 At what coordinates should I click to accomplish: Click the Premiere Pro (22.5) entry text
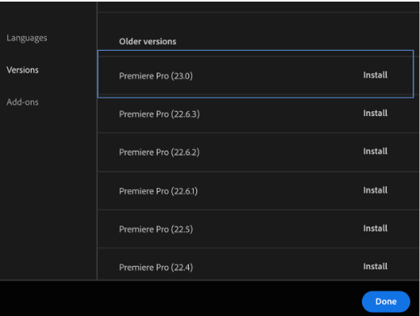coord(156,230)
